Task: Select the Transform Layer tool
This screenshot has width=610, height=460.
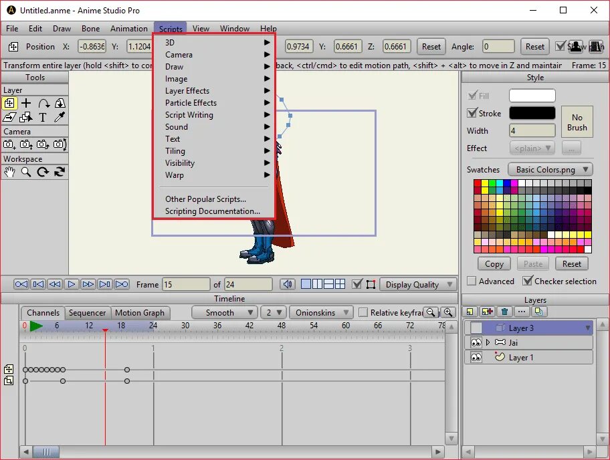Action: pyautogui.click(x=9, y=103)
